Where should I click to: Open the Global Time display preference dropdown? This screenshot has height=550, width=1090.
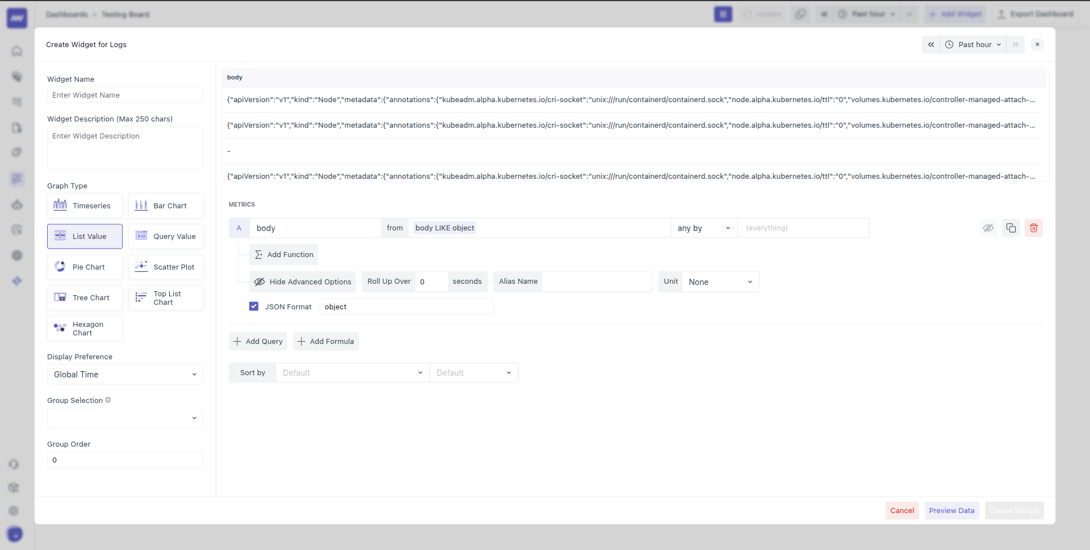(125, 375)
